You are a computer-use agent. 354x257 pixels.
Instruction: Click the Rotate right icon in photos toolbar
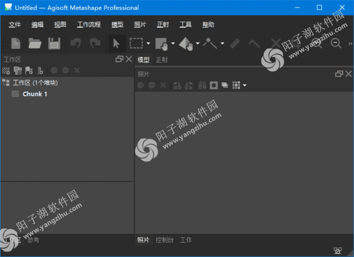(x=189, y=85)
